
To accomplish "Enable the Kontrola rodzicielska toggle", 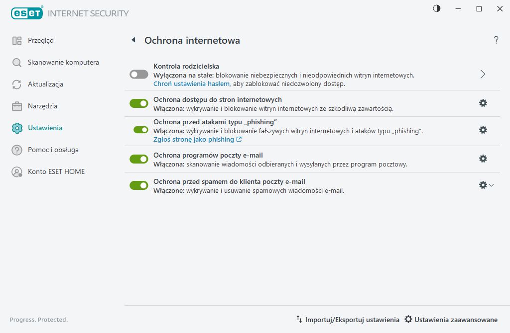I will pyautogui.click(x=139, y=74).
